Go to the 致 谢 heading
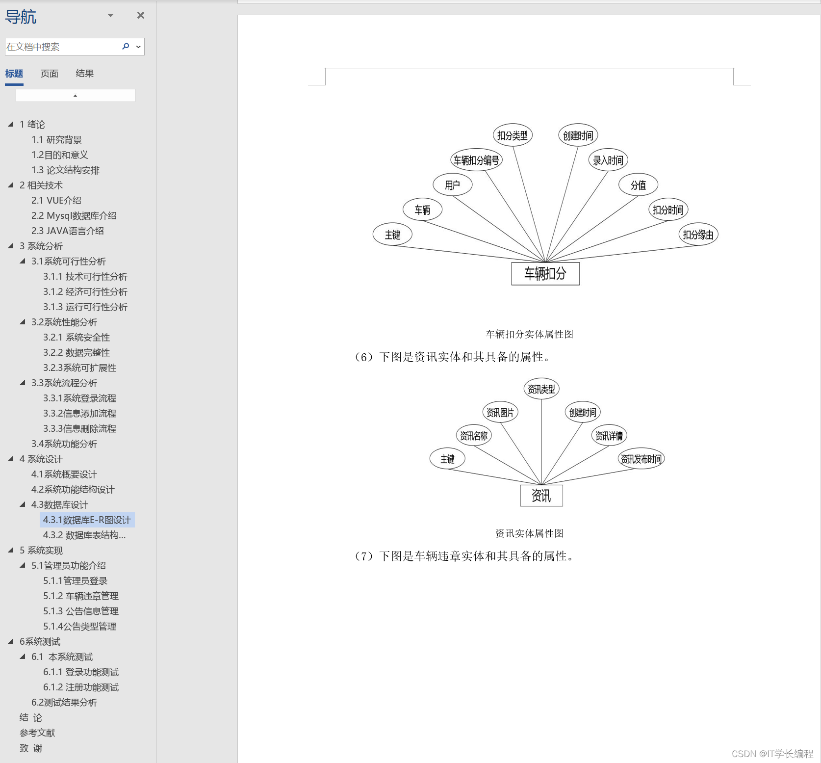 (x=31, y=748)
